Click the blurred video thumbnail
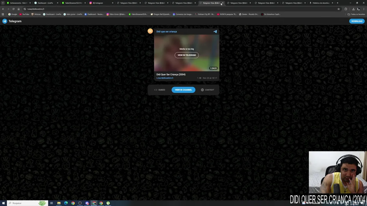 coord(187,53)
